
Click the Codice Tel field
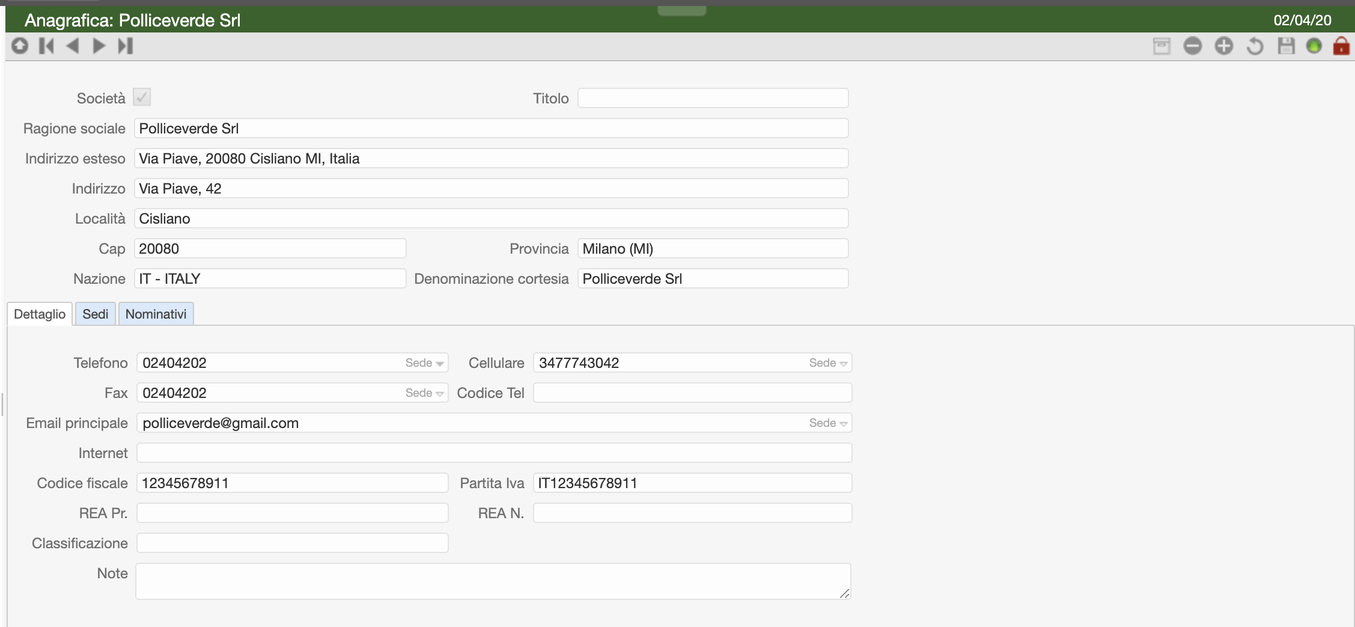693,393
